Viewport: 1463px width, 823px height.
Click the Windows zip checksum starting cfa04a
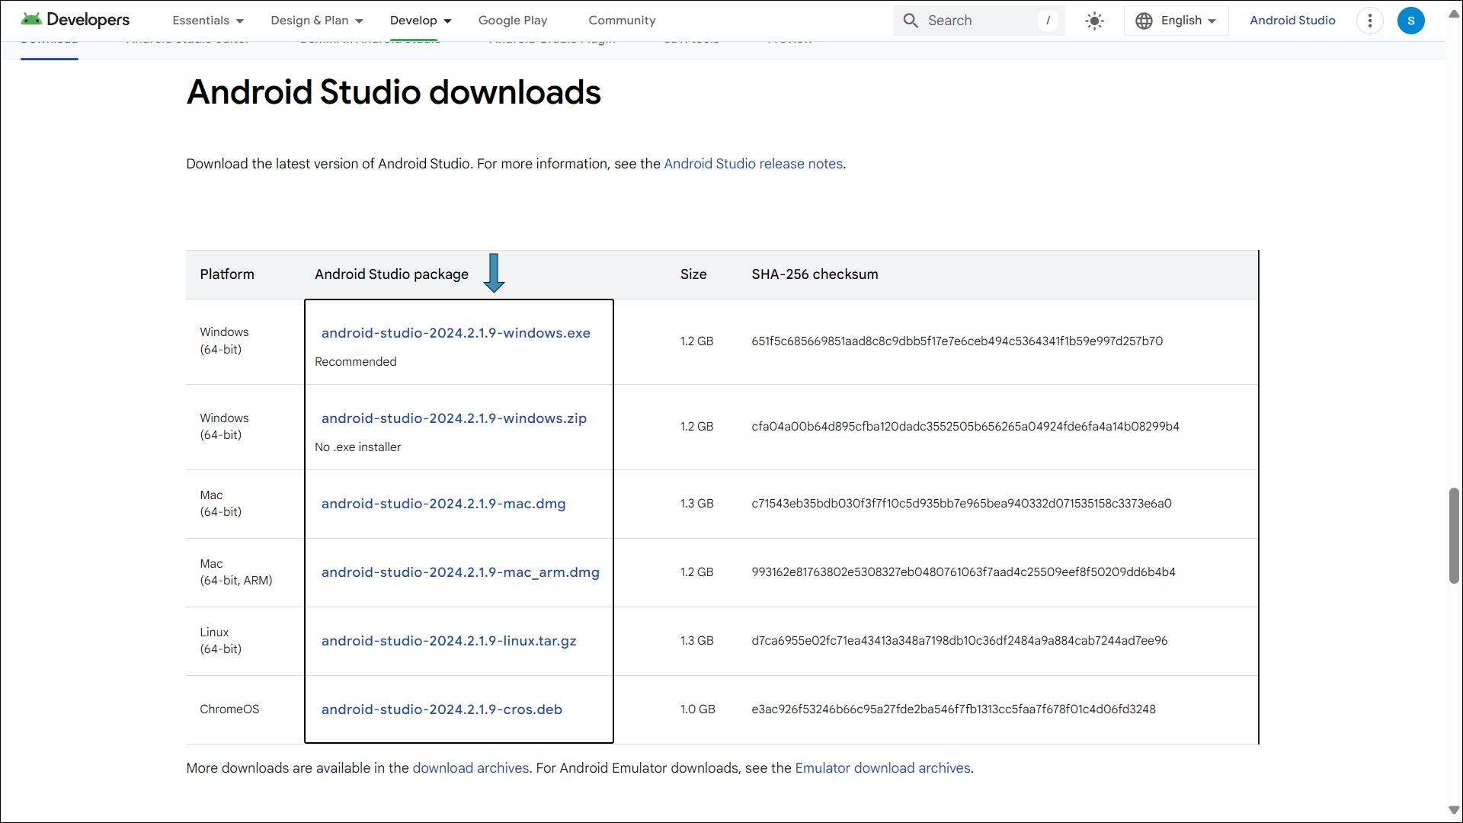(965, 427)
